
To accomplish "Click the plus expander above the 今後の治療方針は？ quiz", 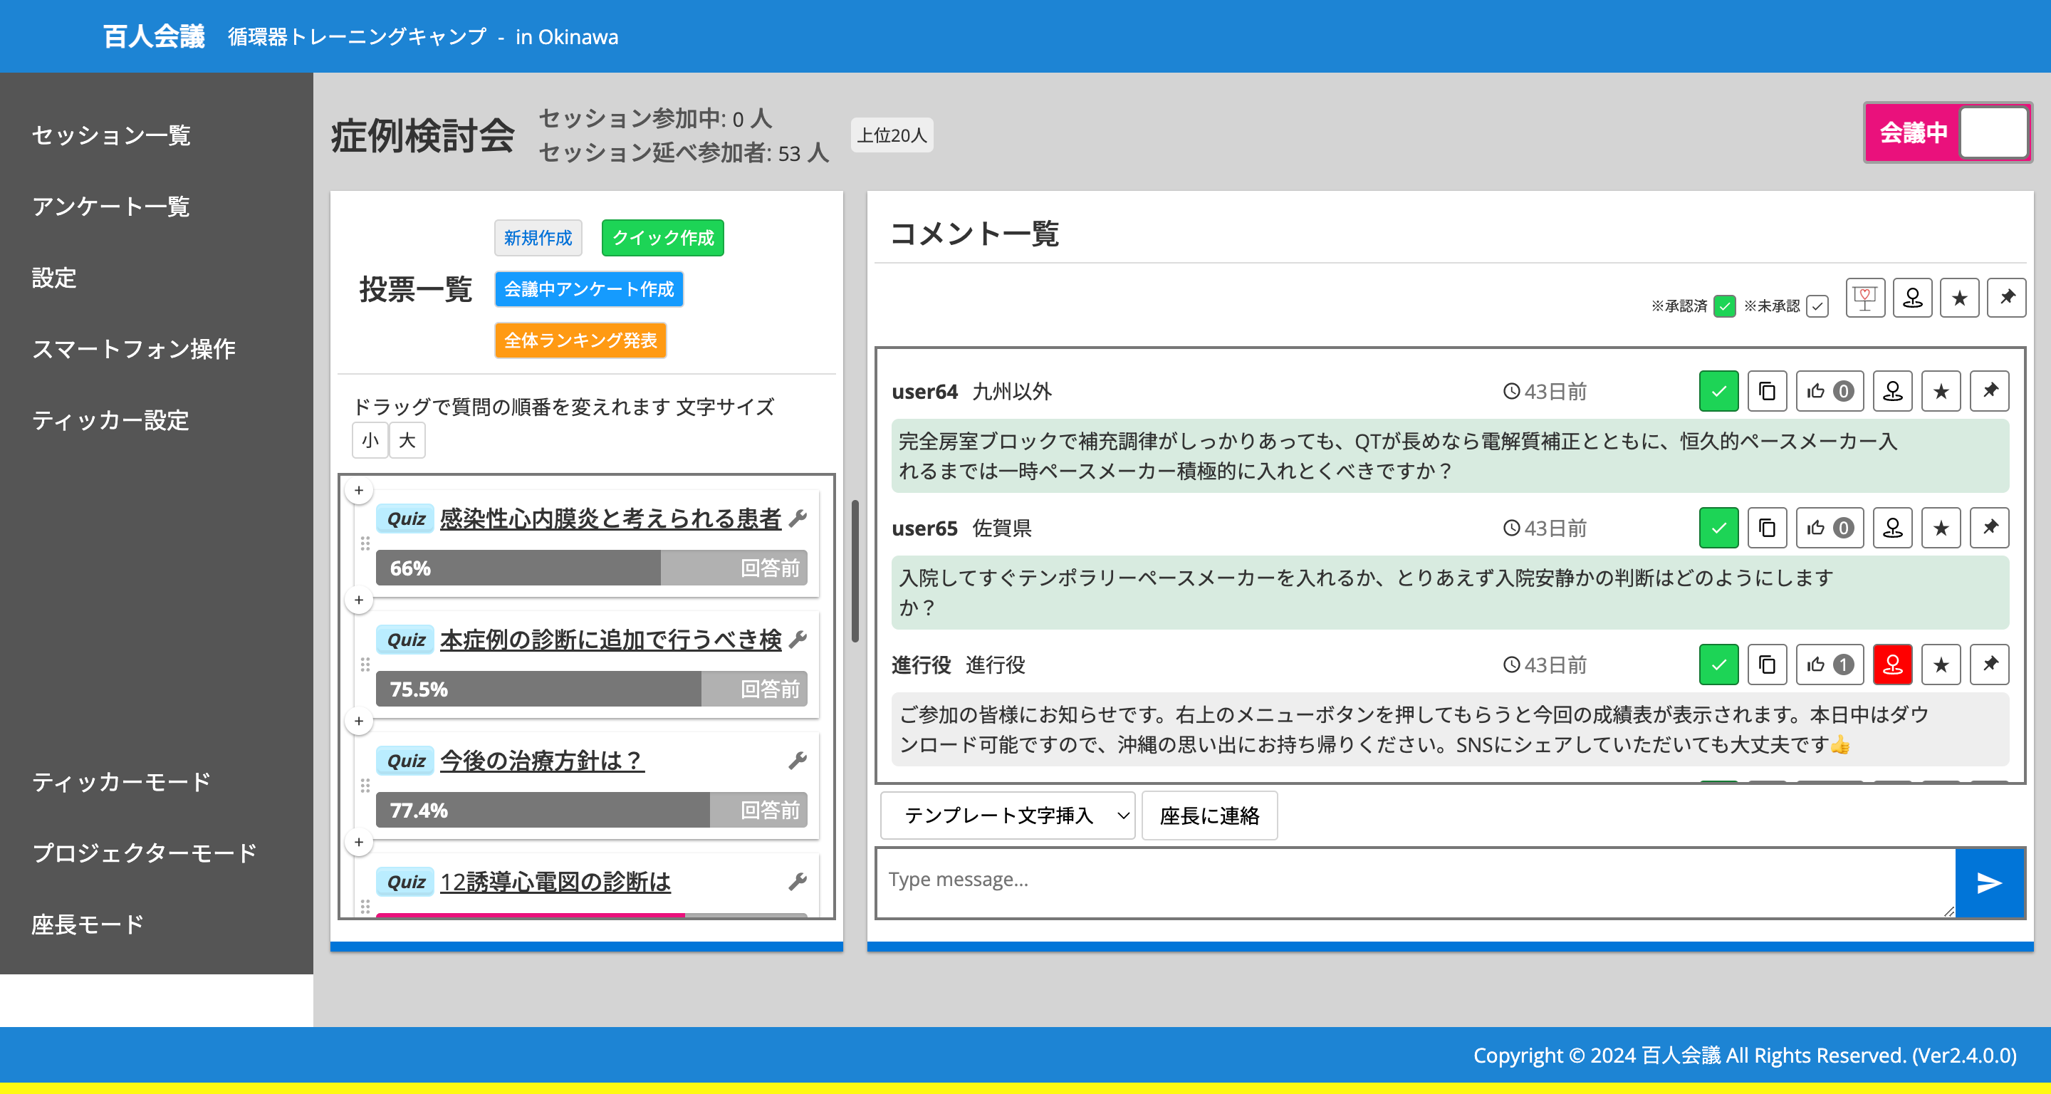I will [x=359, y=721].
